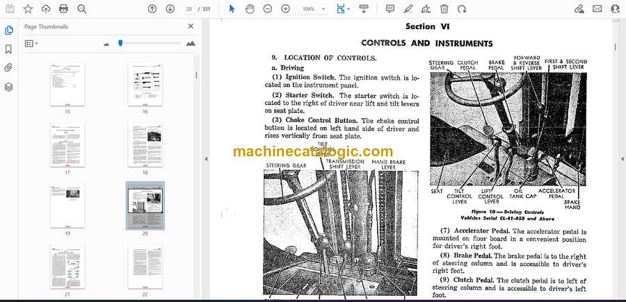This screenshot has height=302, width=626.
Task: Click the 'a. Driving' subheading
Action: pos(288,68)
